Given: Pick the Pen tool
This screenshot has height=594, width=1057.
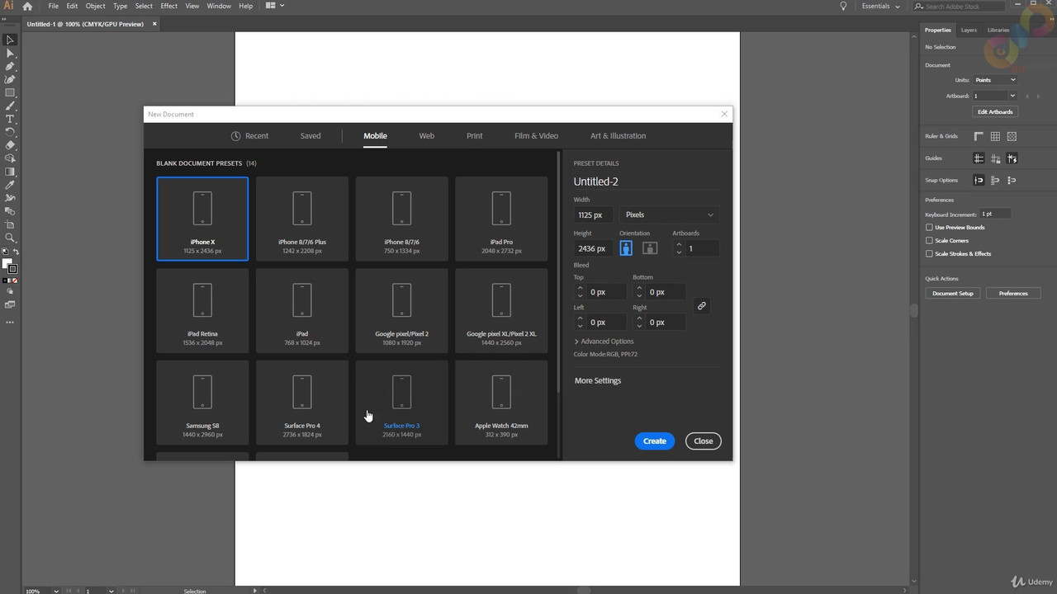Looking at the screenshot, I should 10,66.
